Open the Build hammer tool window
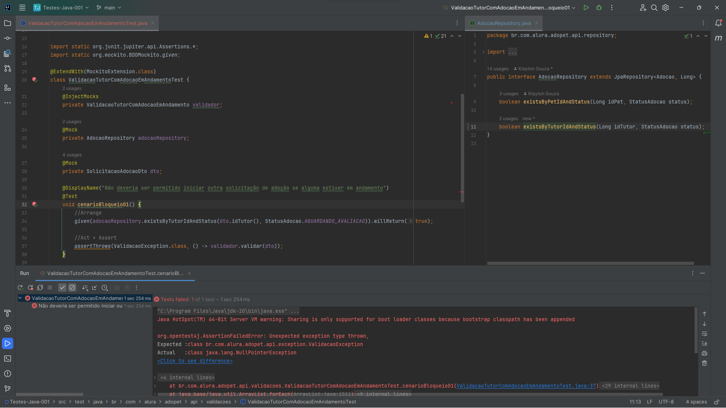 [x=8, y=313]
